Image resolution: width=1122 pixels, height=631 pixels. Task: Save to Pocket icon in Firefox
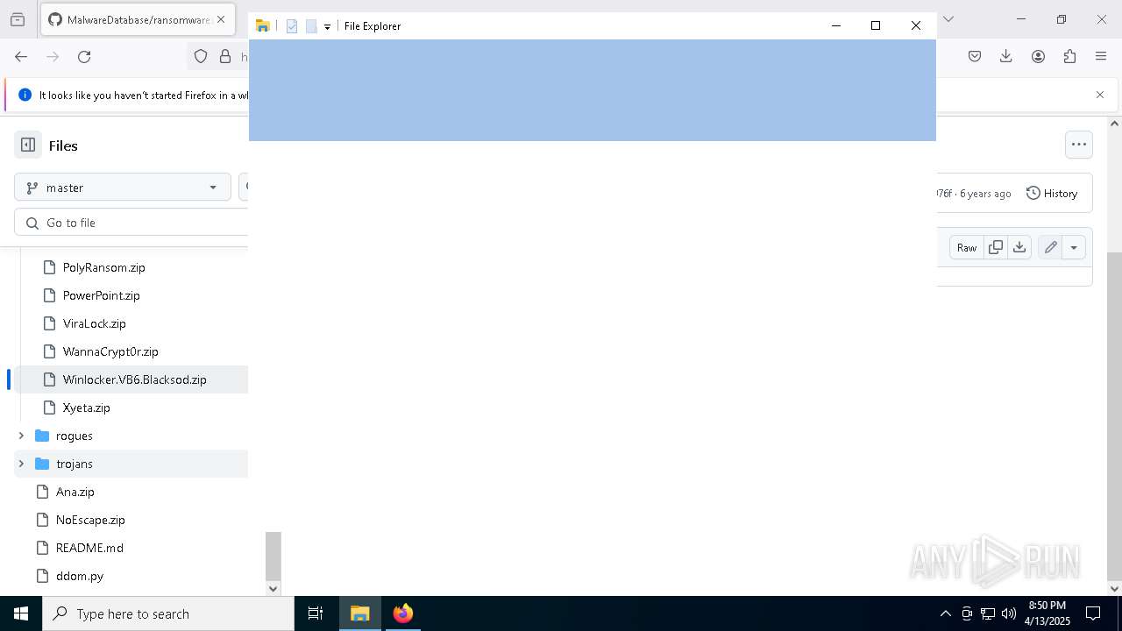975,56
